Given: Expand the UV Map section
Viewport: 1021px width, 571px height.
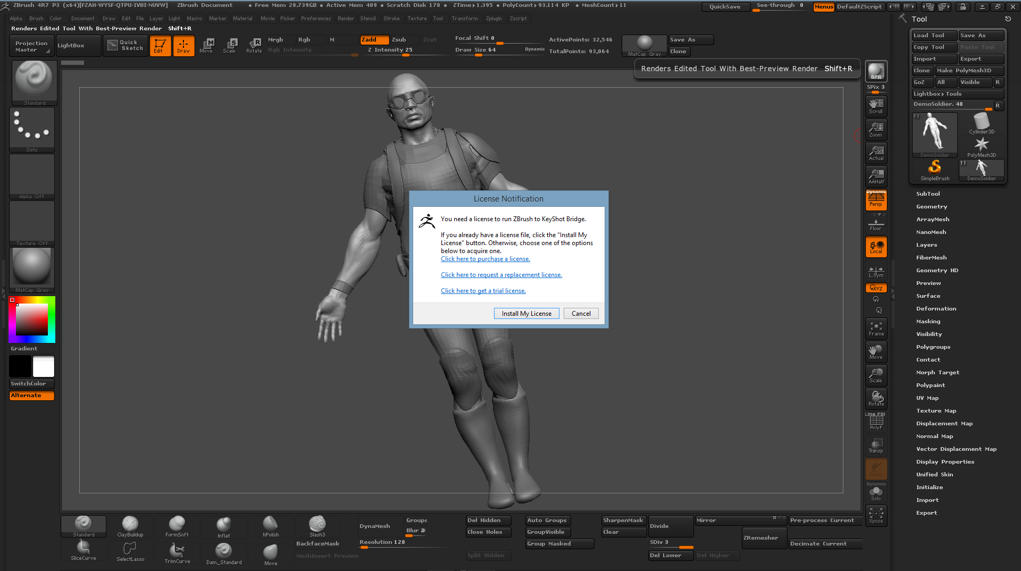Looking at the screenshot, I should pos(927,398).
